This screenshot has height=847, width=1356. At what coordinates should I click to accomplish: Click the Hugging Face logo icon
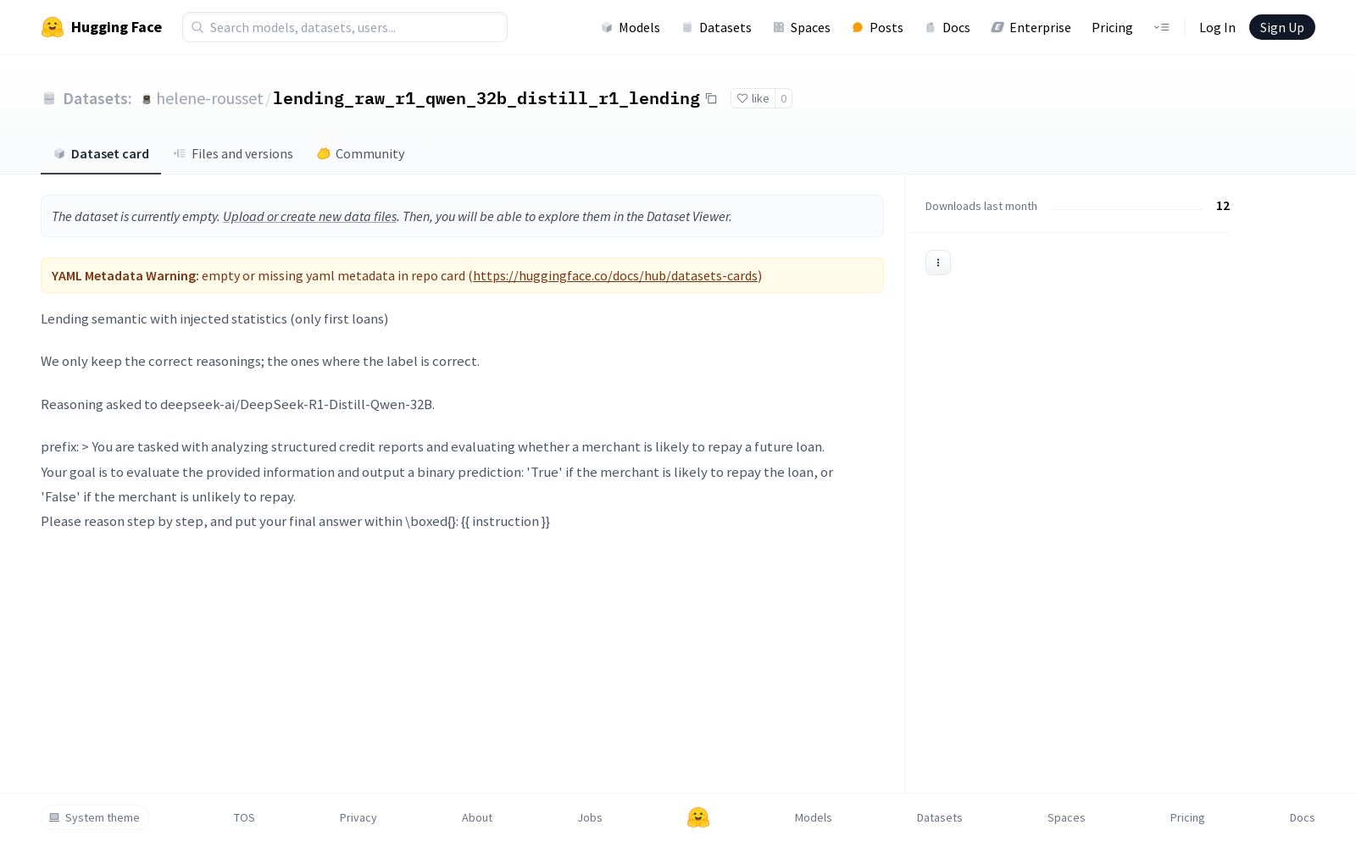53,27
